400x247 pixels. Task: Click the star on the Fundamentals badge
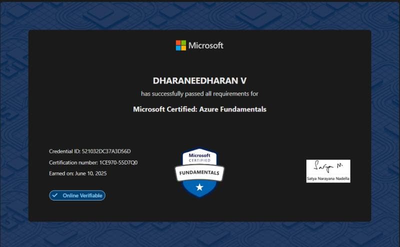[199, 187]
